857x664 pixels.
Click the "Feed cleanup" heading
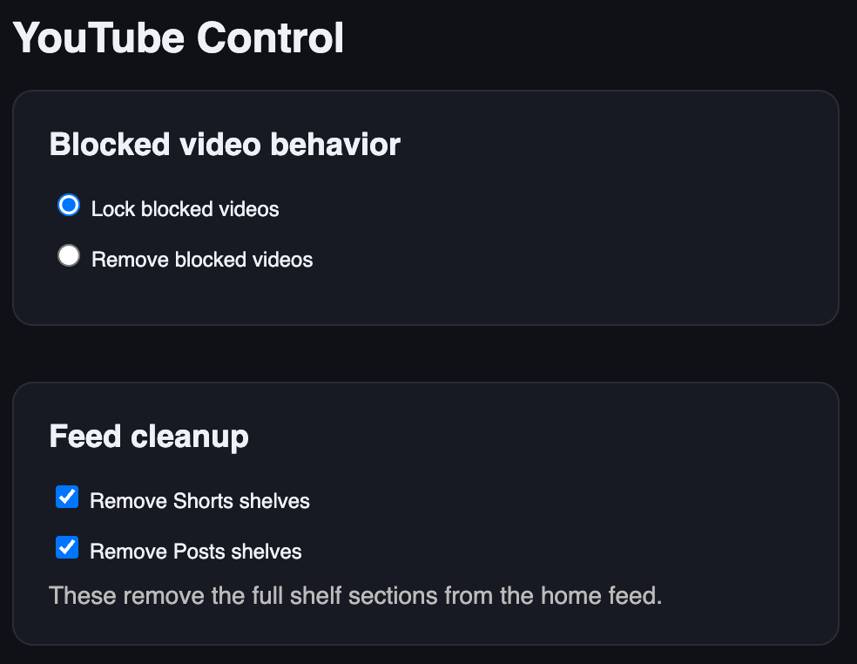148,436
